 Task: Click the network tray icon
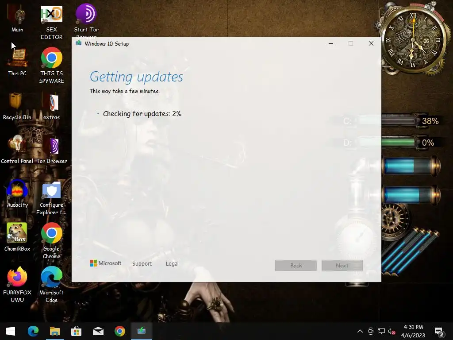pos(381,331)
